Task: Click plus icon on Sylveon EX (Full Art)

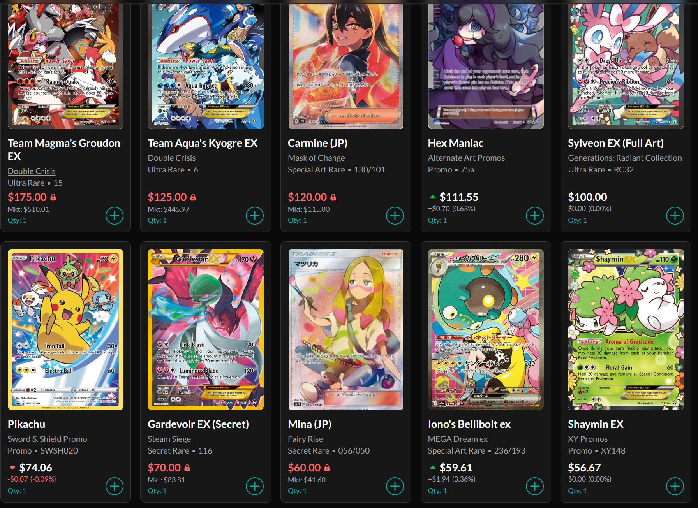Action: click(x=675, y=216)
